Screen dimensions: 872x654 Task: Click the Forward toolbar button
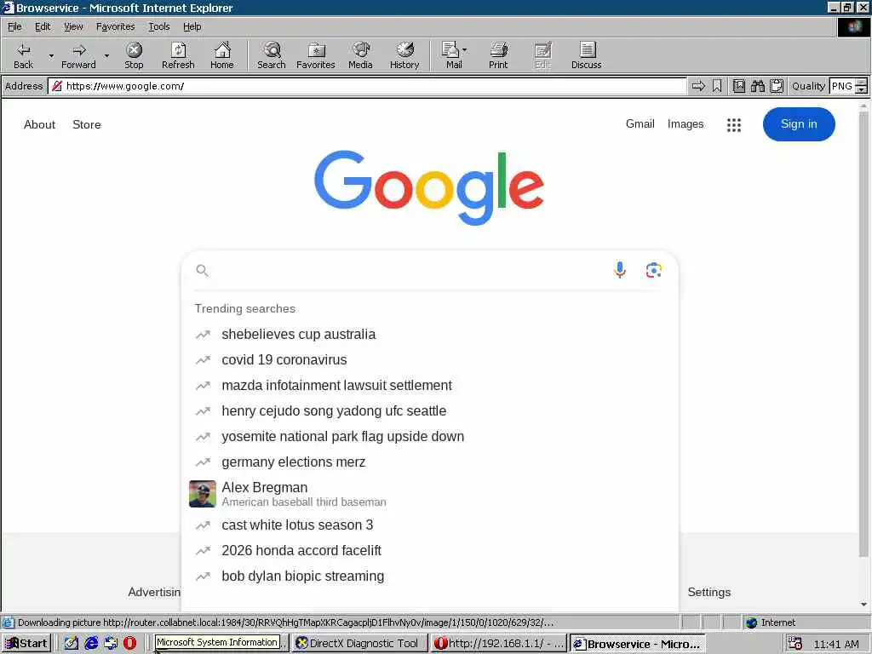[x=78, y=55]
